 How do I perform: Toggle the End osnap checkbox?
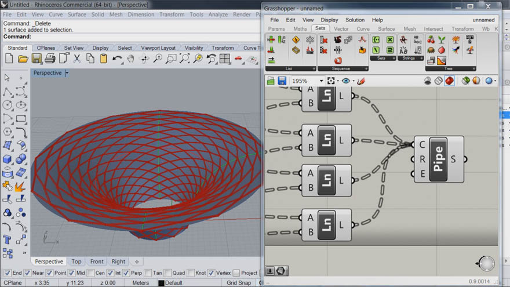click(x=8, y=273)
